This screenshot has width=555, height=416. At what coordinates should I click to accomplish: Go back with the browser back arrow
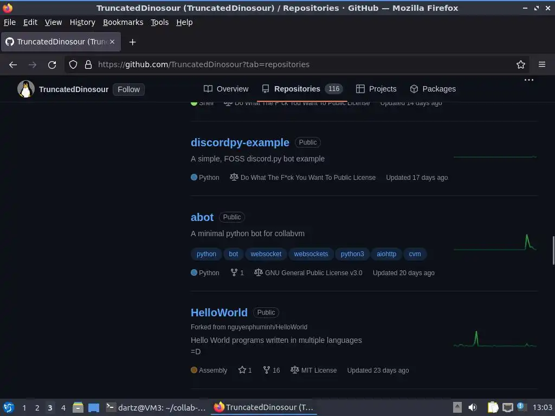point(13,65)
